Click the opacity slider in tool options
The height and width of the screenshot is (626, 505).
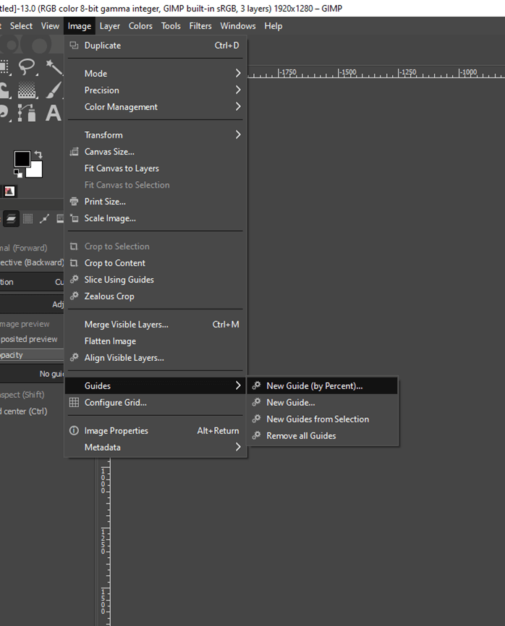click(32, 355)
